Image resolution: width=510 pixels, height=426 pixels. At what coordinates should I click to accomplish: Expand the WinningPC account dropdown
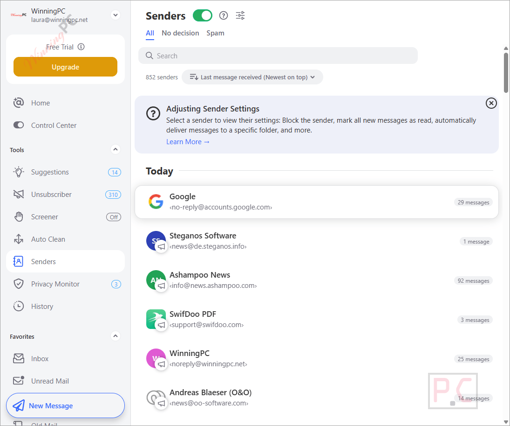(116, 15)
